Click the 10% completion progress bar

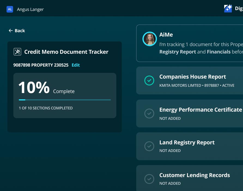[x=65, y=100]
